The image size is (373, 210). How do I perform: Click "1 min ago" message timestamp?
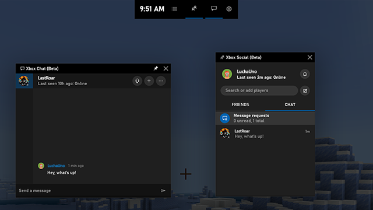pyautogui.click(x=76, y=166)
